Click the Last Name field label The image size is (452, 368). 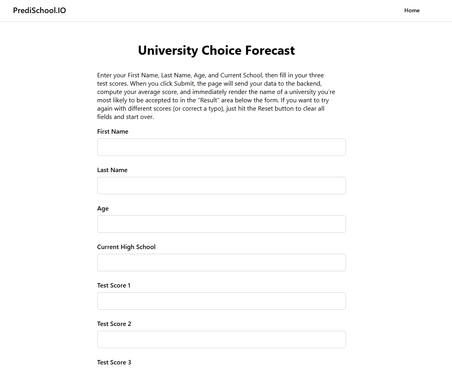112,170
